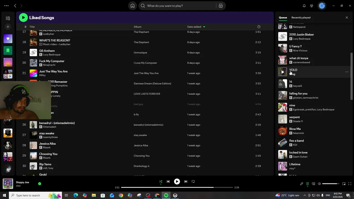Show hidden system tray icons
This screenshot has width=354, height=199.
tap(305, 195)
